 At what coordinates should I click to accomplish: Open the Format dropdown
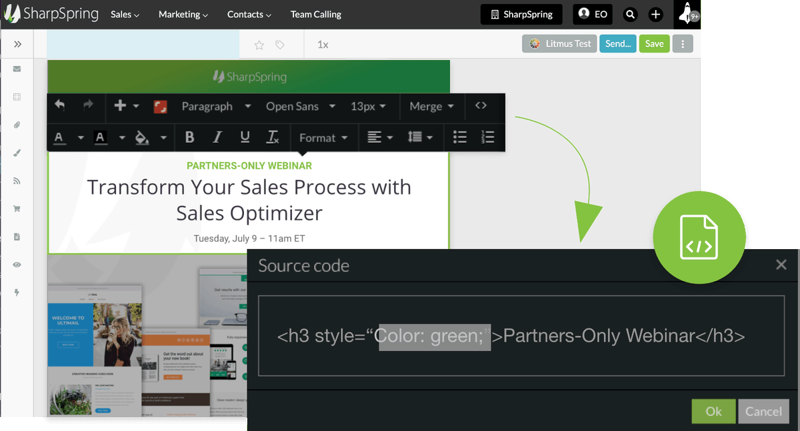pos(323,138)
